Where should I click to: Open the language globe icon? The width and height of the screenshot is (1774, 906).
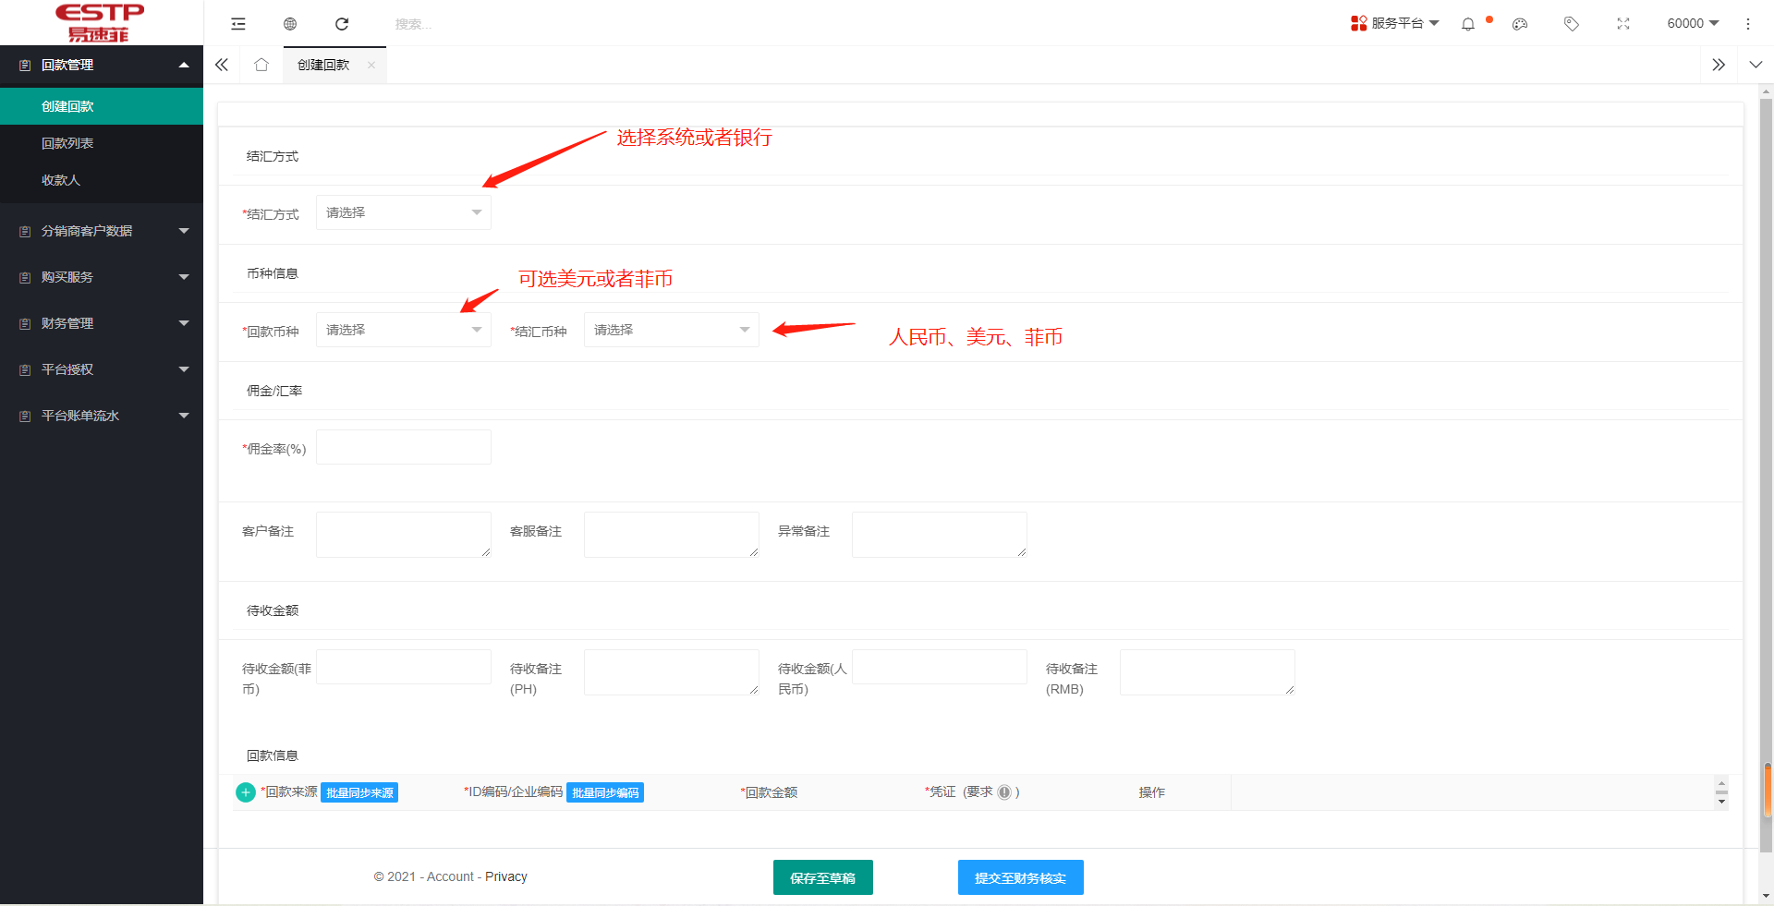coord(290,23)
